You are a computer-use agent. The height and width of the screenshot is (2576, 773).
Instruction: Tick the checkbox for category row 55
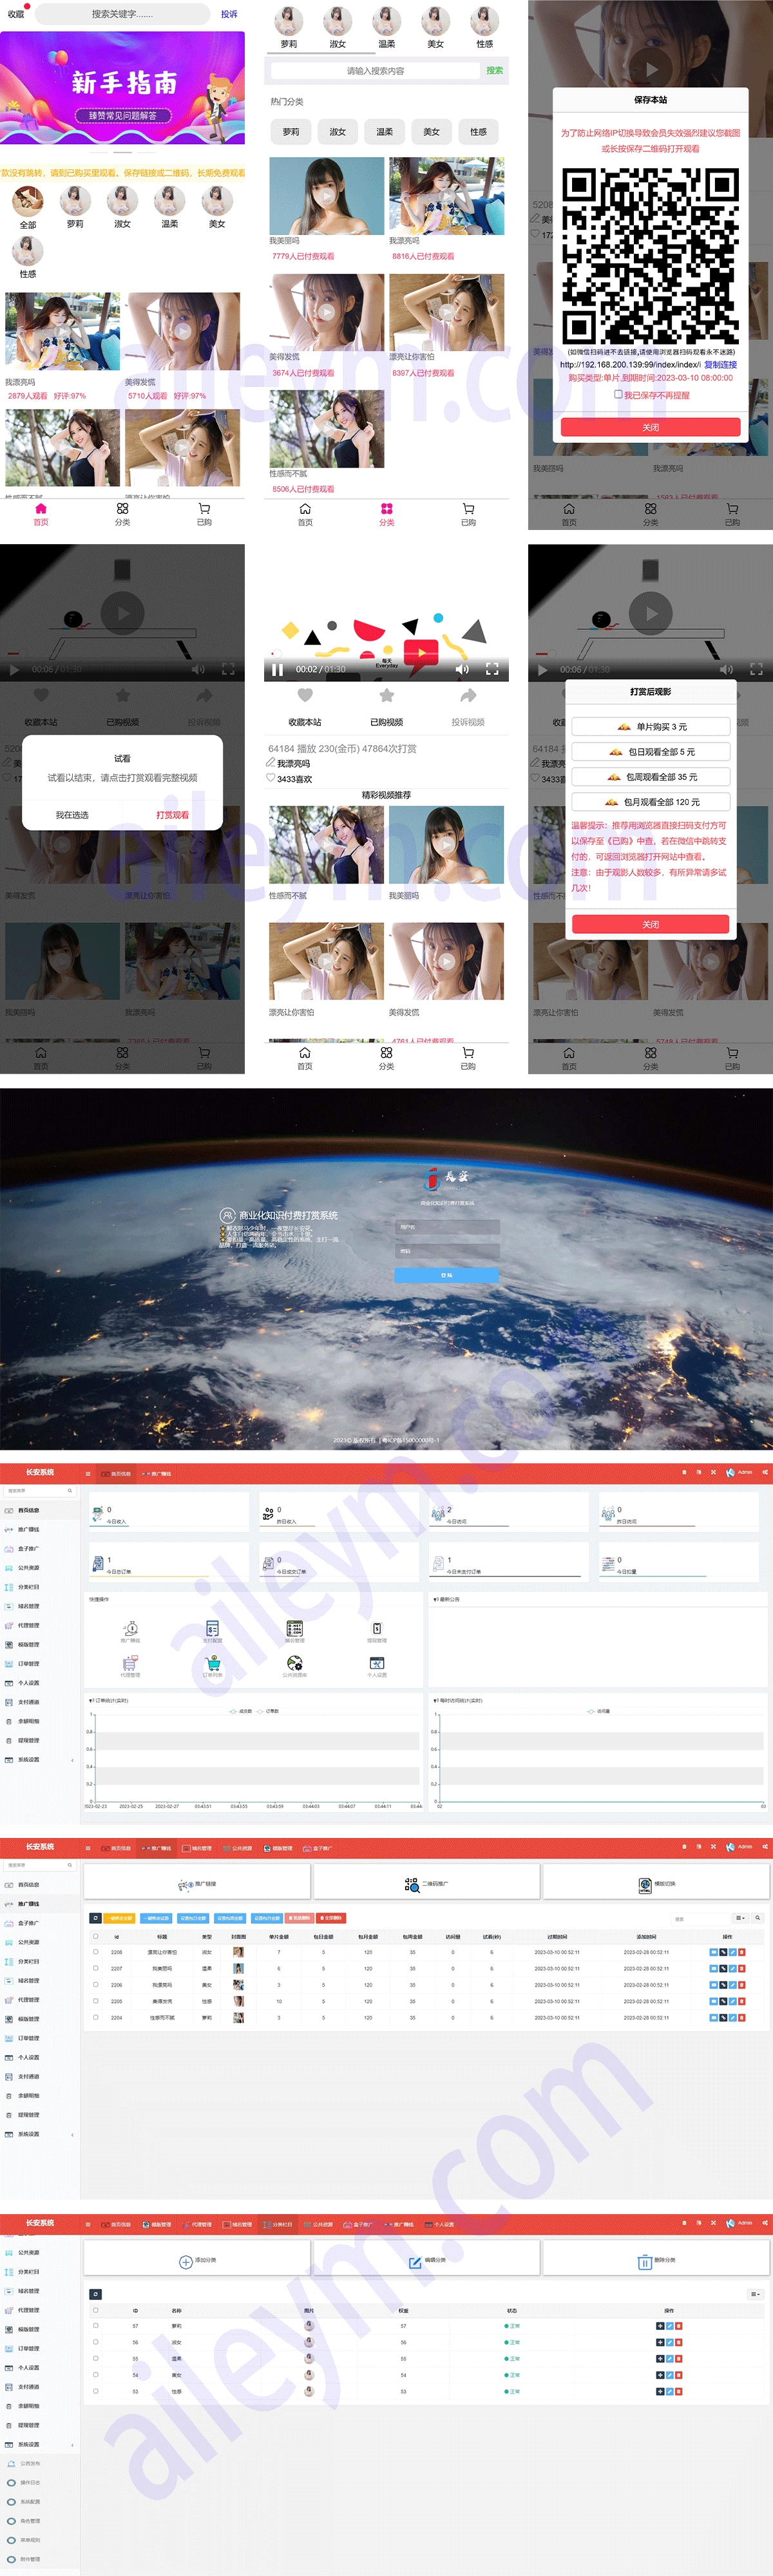coord(96,2358)
